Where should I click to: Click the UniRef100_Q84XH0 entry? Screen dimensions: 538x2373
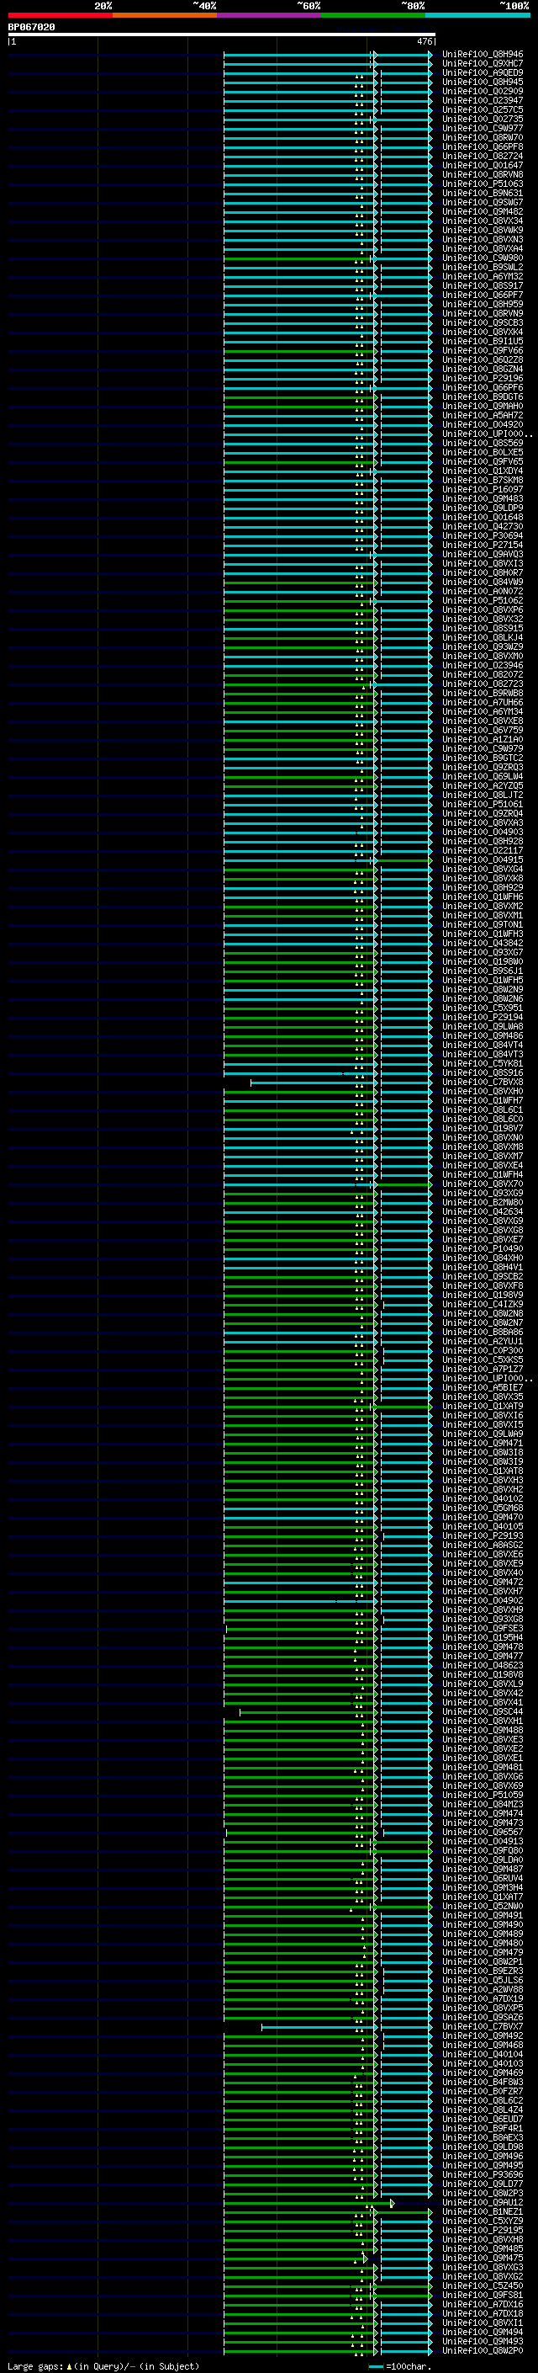tap(483, 1258)
